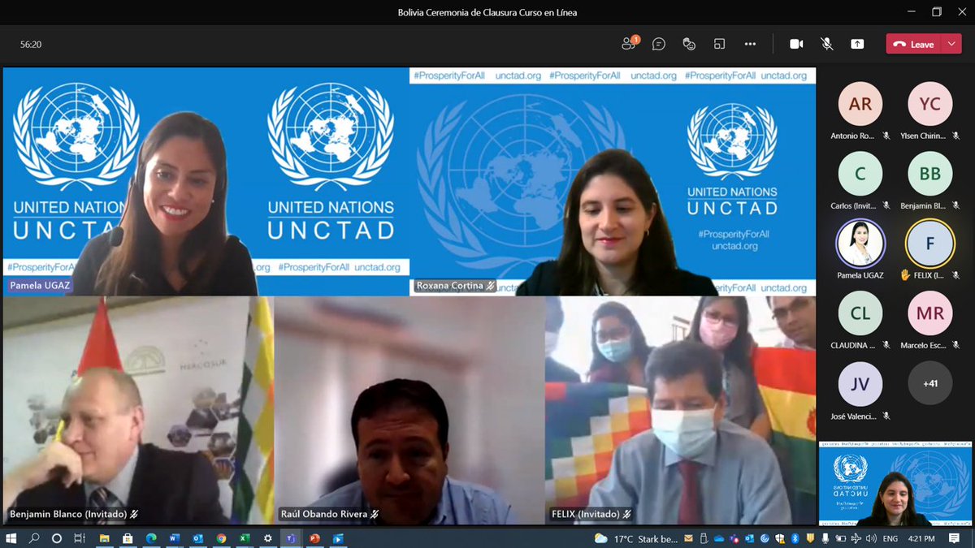Click airplane mode network tray icon
Image resolution: width=975 pixels, height=548 pixels.
coord(856,538)
